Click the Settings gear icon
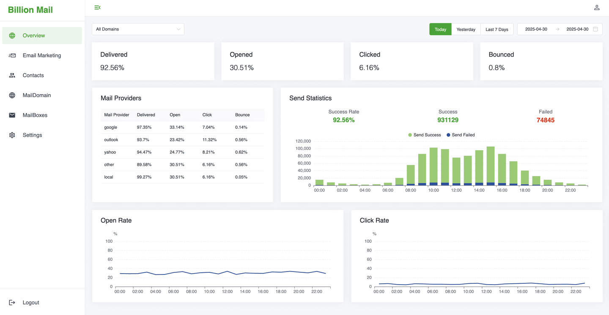609x315 pixels. [12, 135]
